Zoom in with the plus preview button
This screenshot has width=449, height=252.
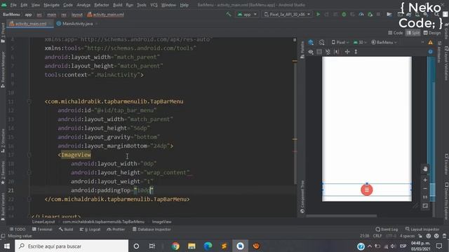[x=425, y=180]
